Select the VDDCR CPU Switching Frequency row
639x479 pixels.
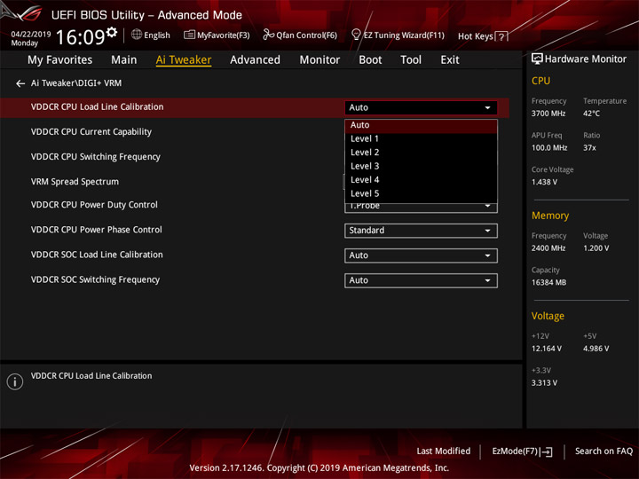[96, 157]
